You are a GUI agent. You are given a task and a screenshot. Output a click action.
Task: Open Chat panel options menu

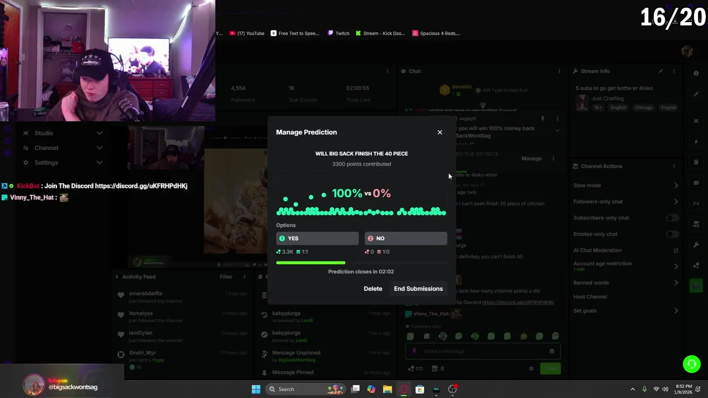point(559,71)
